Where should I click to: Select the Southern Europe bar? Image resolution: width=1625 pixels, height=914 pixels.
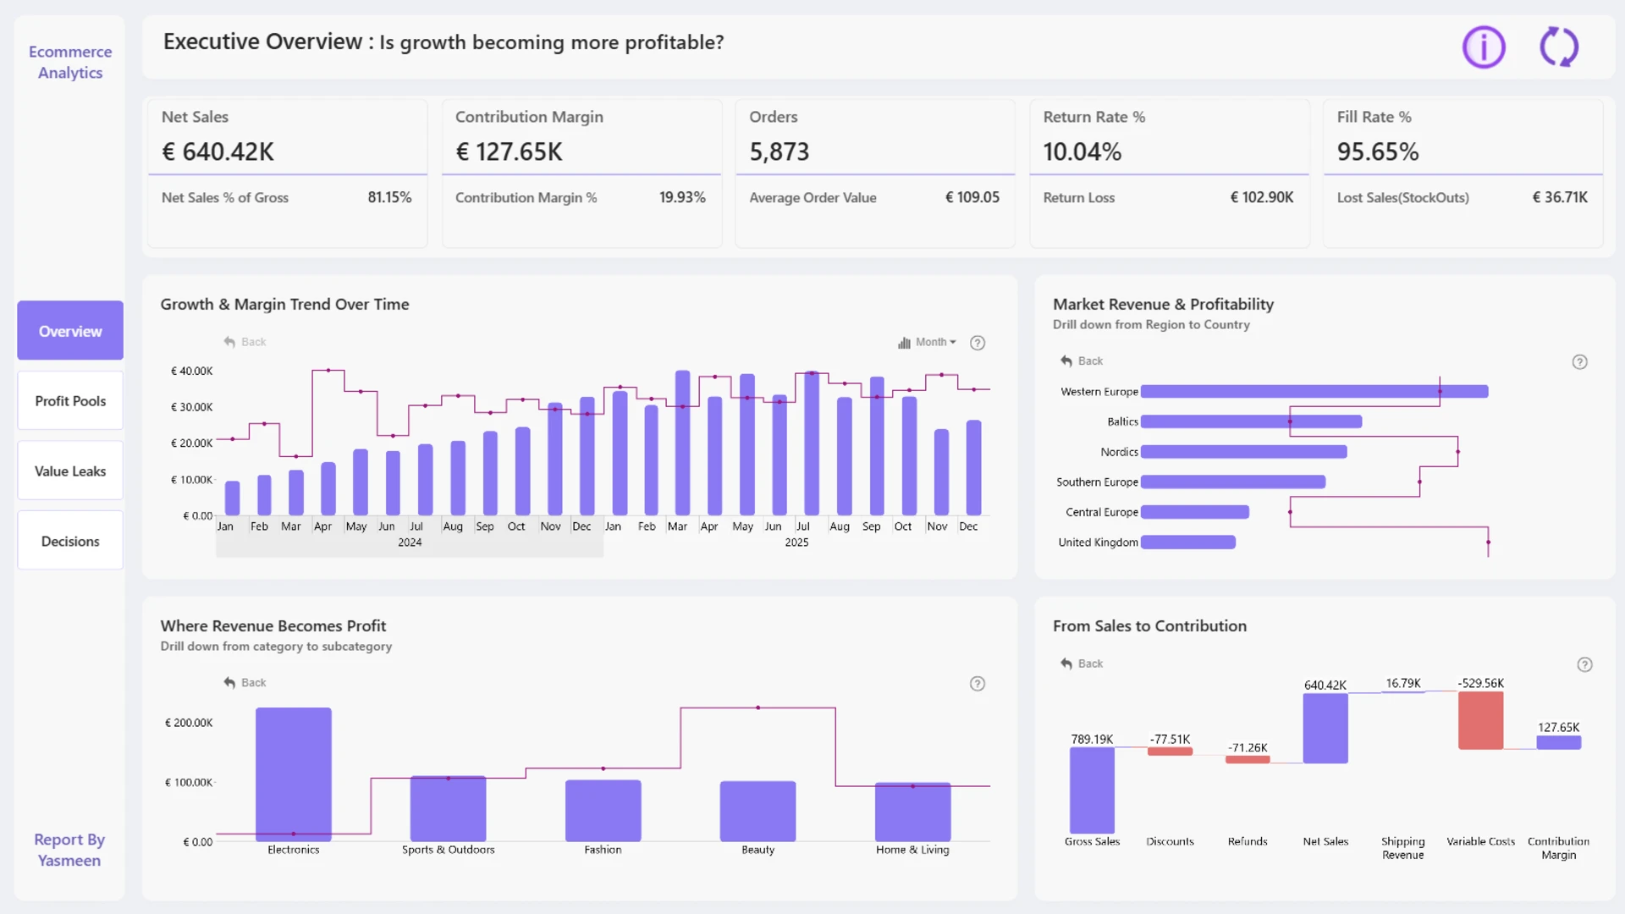pos(1233,482)
